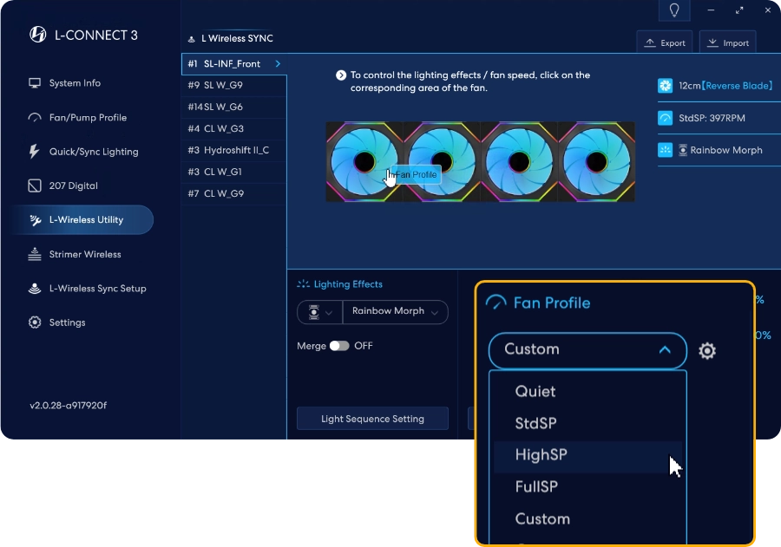Click the Rainbow Morph snowflake effect icon
The width and height of the screenshot is (781, 547).
click(x=666, y=150)
